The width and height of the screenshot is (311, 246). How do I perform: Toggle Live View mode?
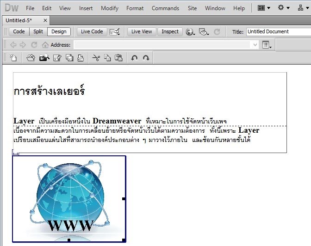click(142, 31)
